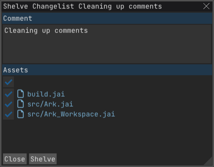214x167 pixels.
Task: Click the 'Cleaning up comments' comment text
Action: click(x=46, y=31)
